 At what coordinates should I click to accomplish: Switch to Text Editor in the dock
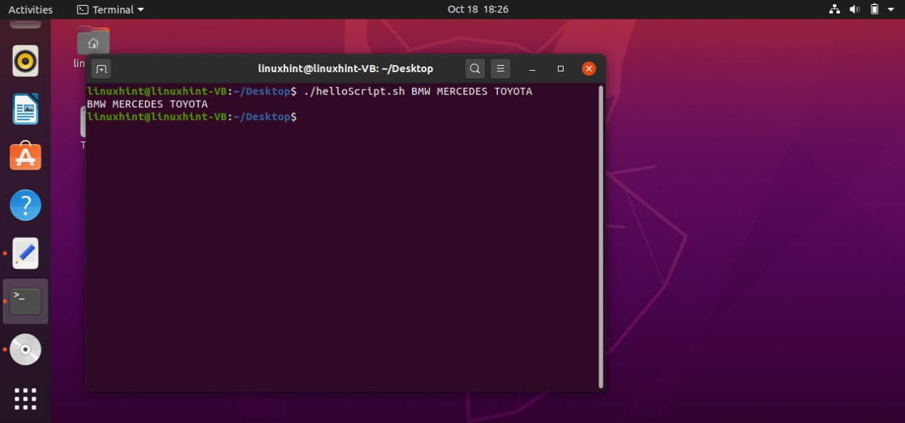[26, 253]
